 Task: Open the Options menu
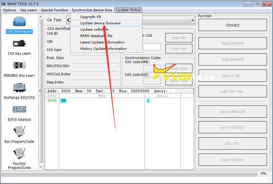click(x=10, y=10)
